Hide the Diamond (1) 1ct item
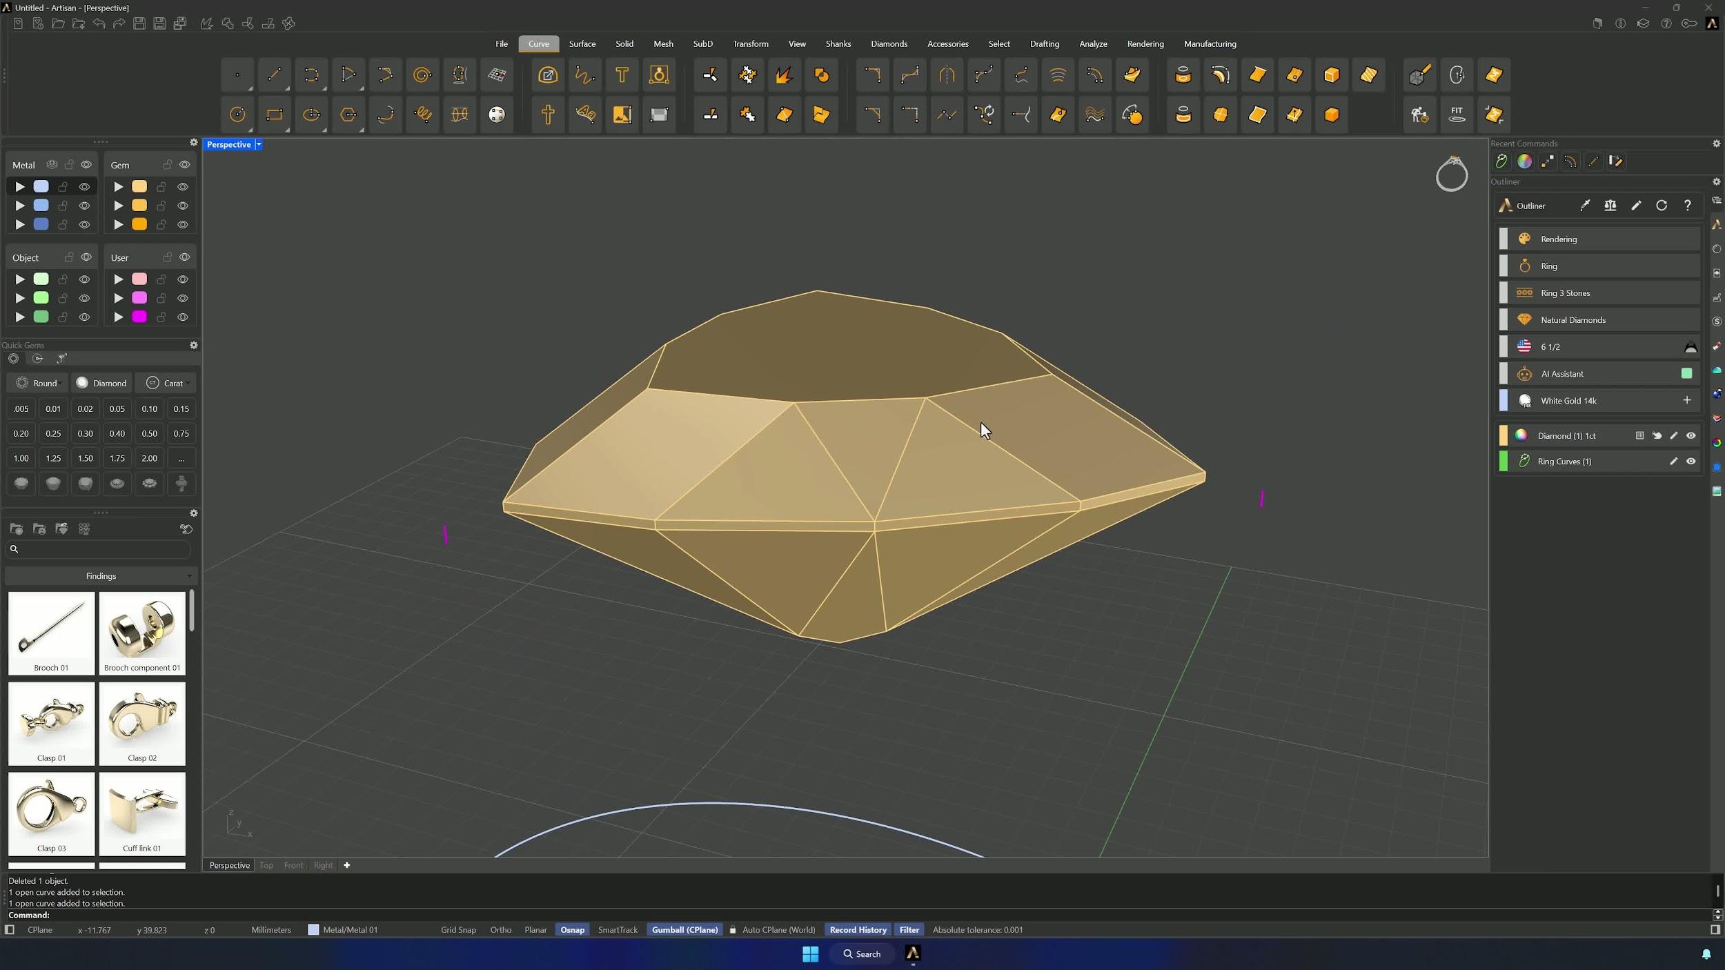This screenshot has width=1725, height=970. tap(1690, 436)
